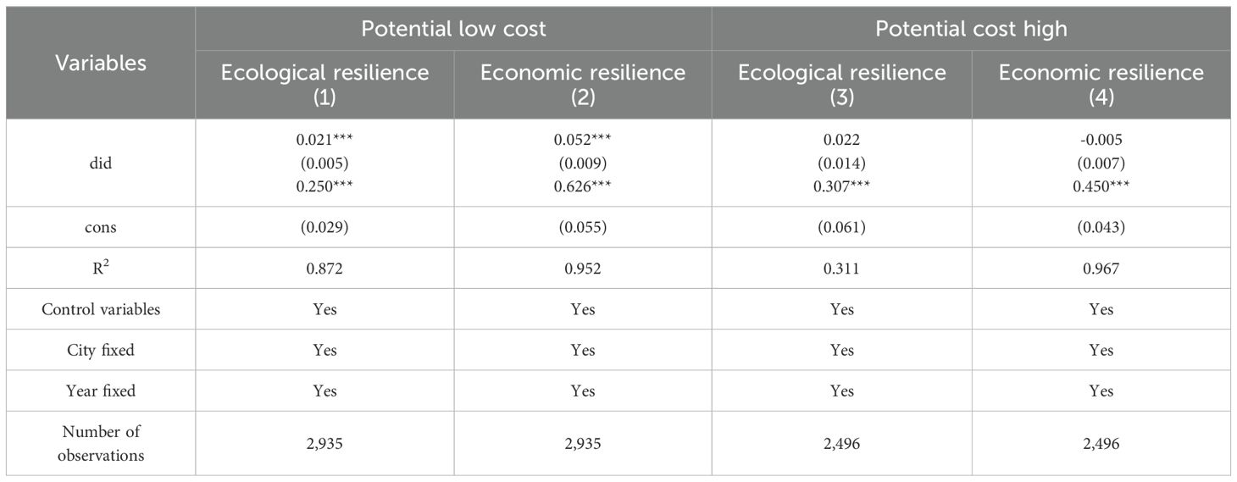Select the R² value 0.967
Screen dimensions: 1237x482
(x=1101, y=269)
